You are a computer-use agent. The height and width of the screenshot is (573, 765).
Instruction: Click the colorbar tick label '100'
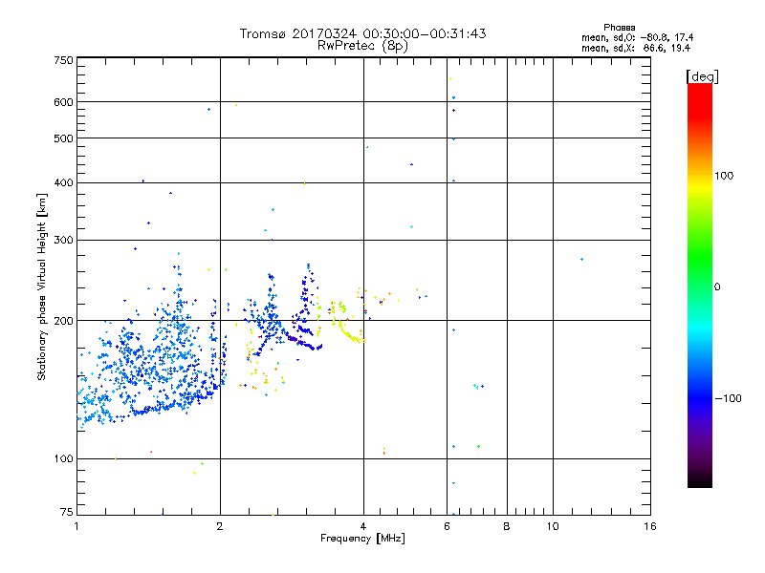[x=724, y=176]
